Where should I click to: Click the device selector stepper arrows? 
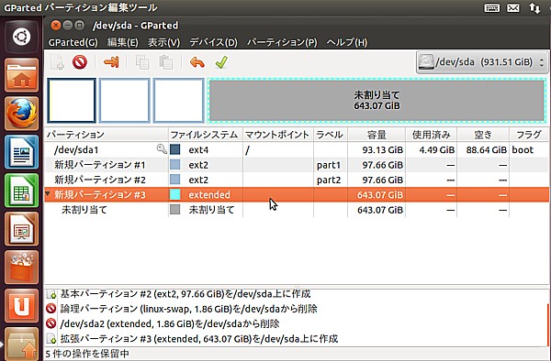click(x=542, y=62)
